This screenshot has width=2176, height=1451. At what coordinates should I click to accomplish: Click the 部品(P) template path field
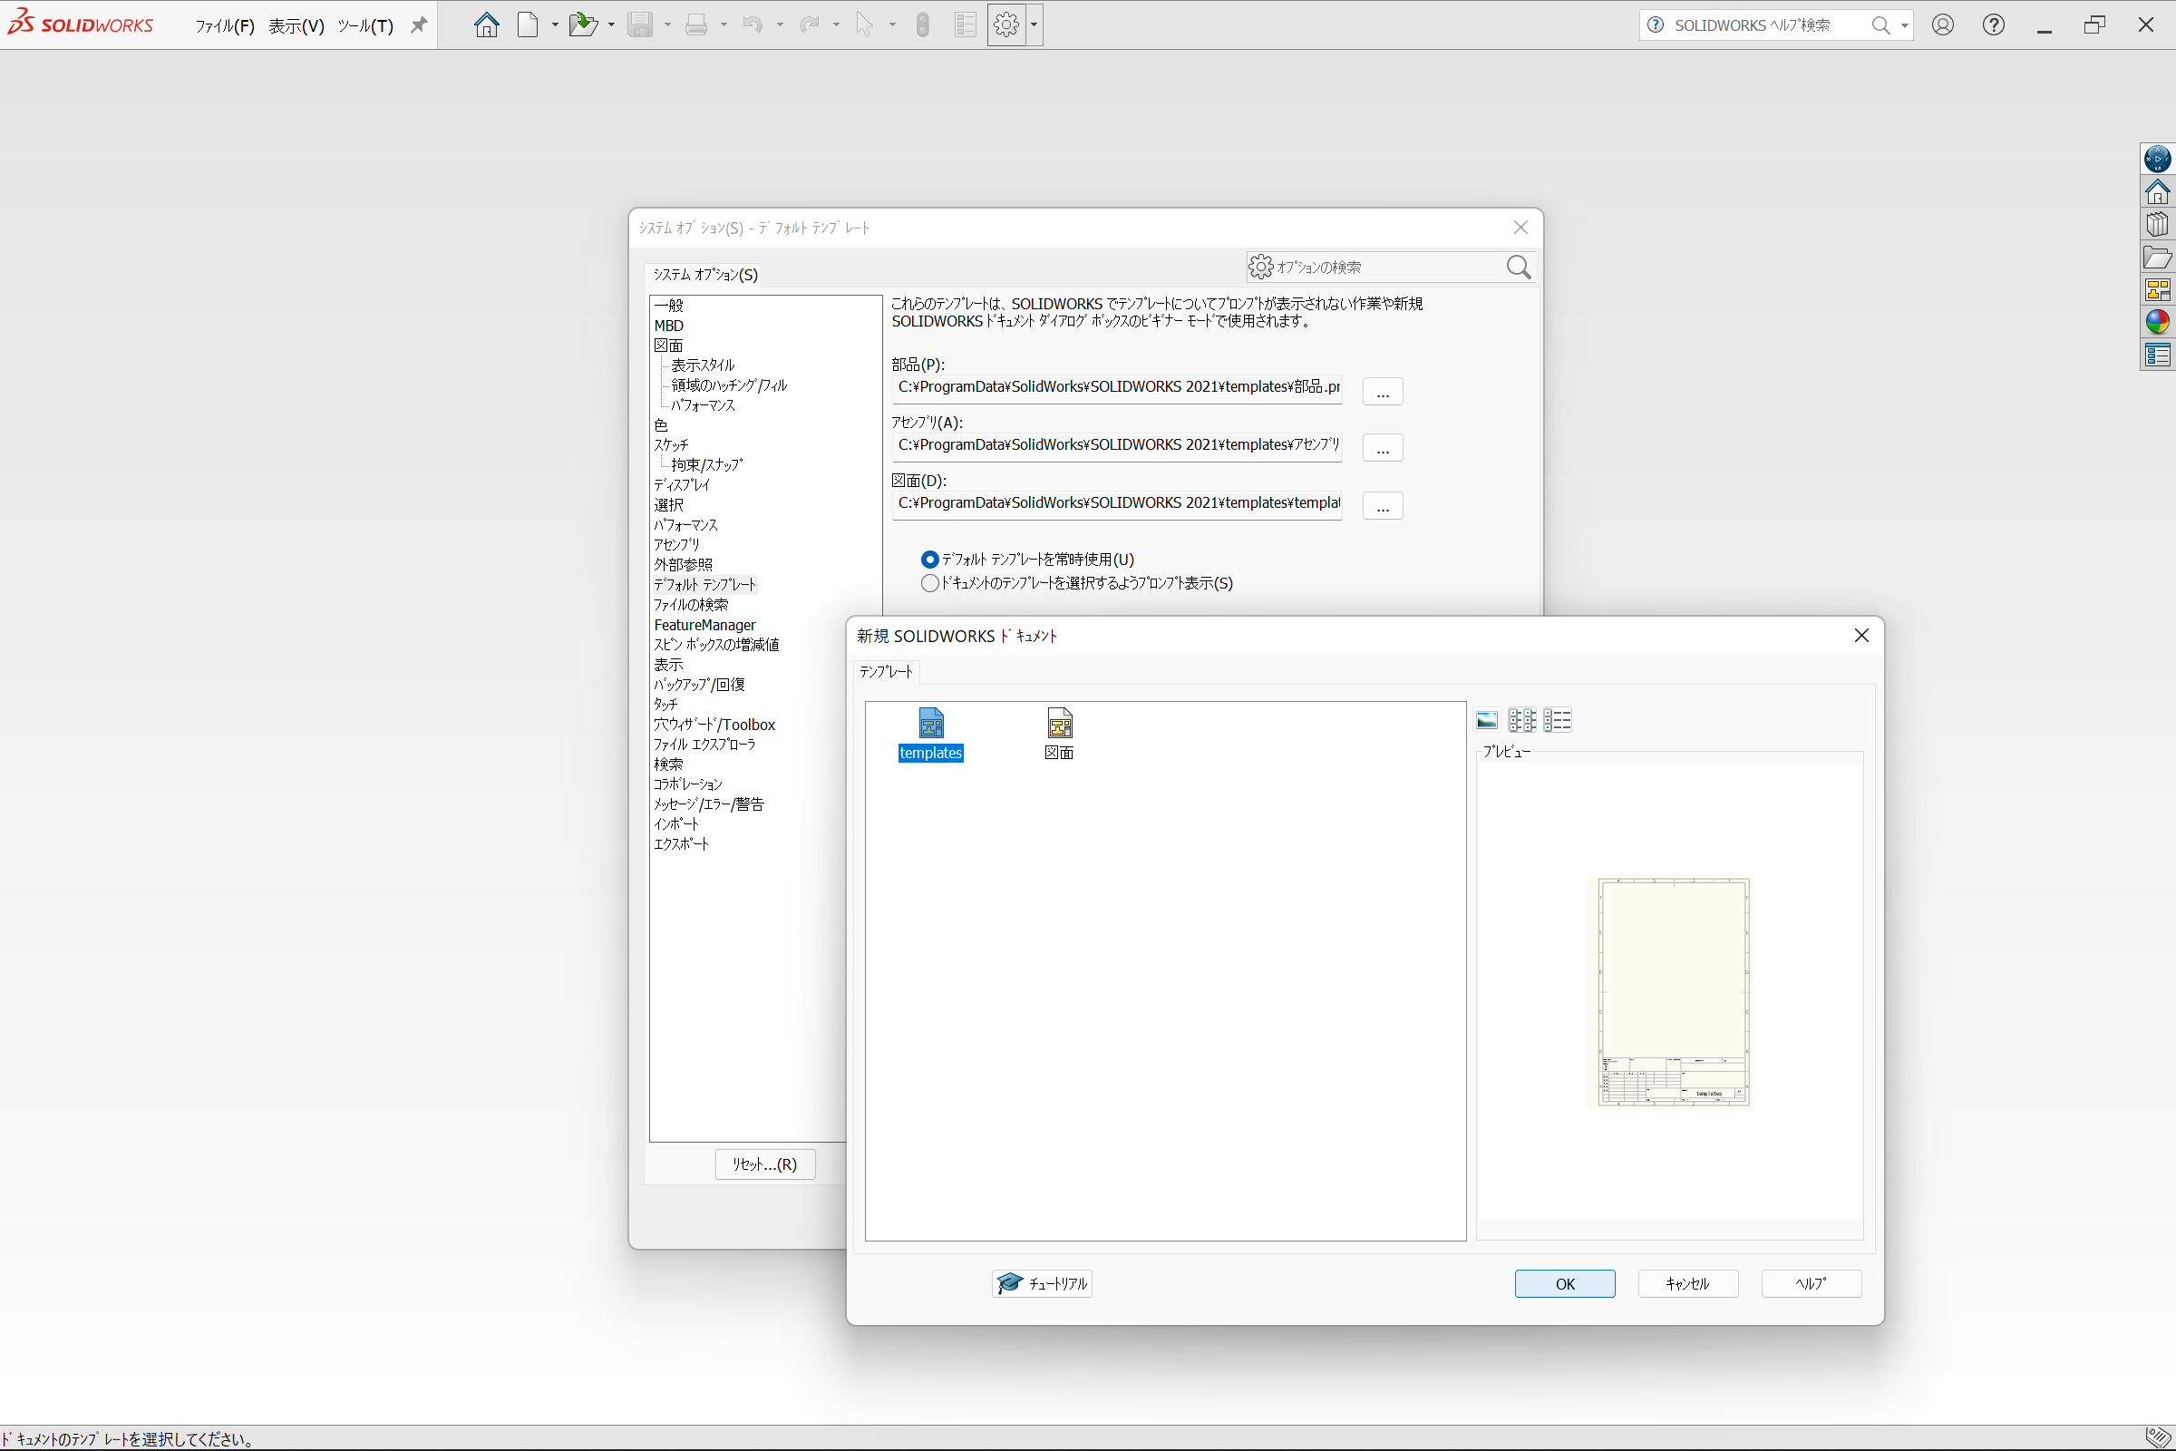point(1117,388)
